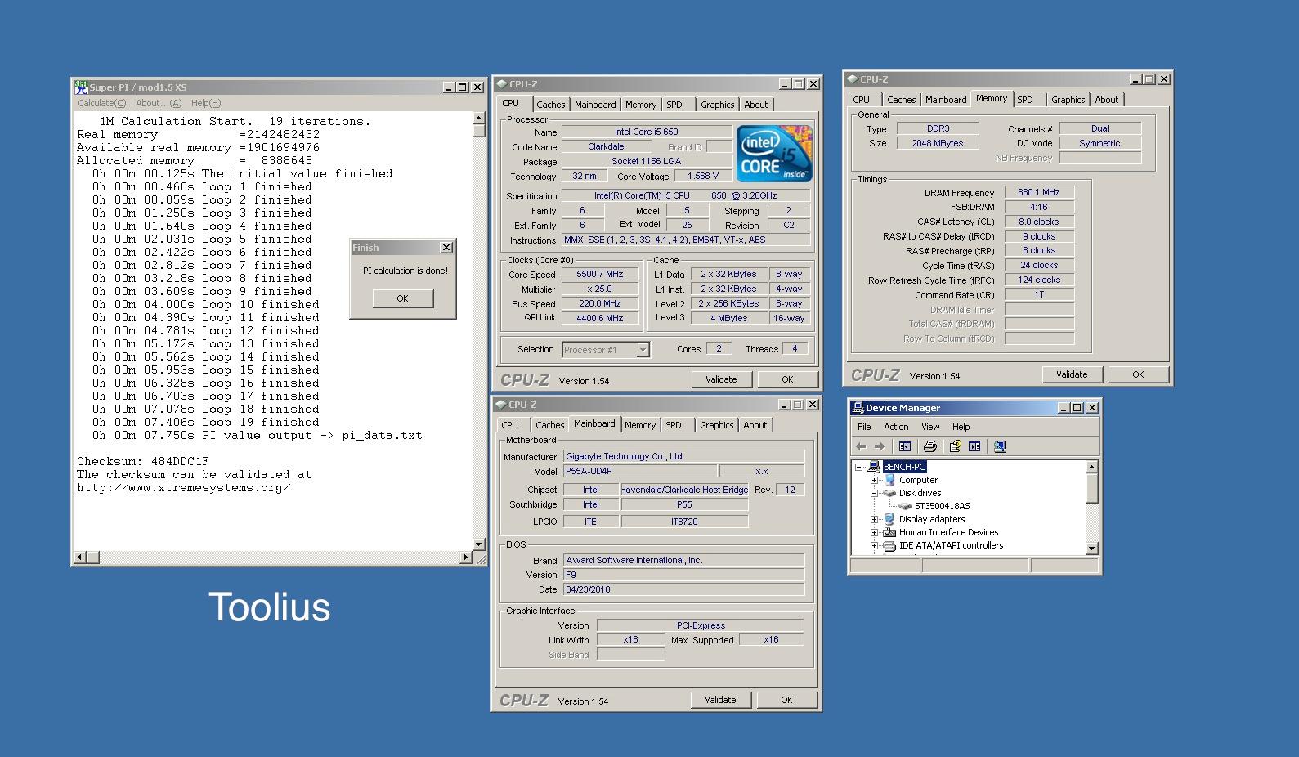
Task: Click the motherboard model field P55A-UD4P
Action: 640,472
